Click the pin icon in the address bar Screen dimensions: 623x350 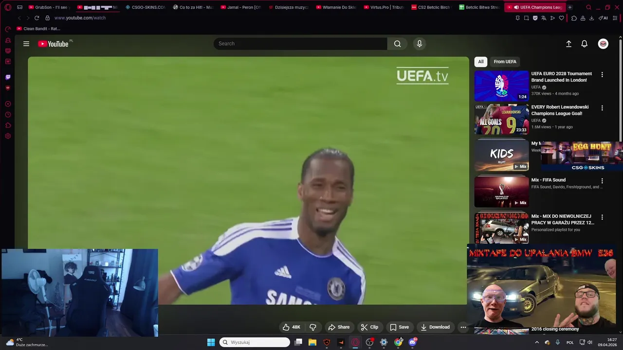tap(517, 18)
